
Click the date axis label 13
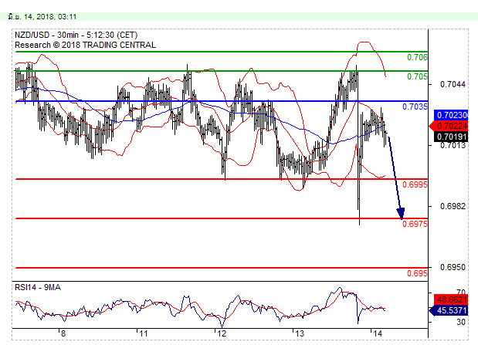pos(300,333)
